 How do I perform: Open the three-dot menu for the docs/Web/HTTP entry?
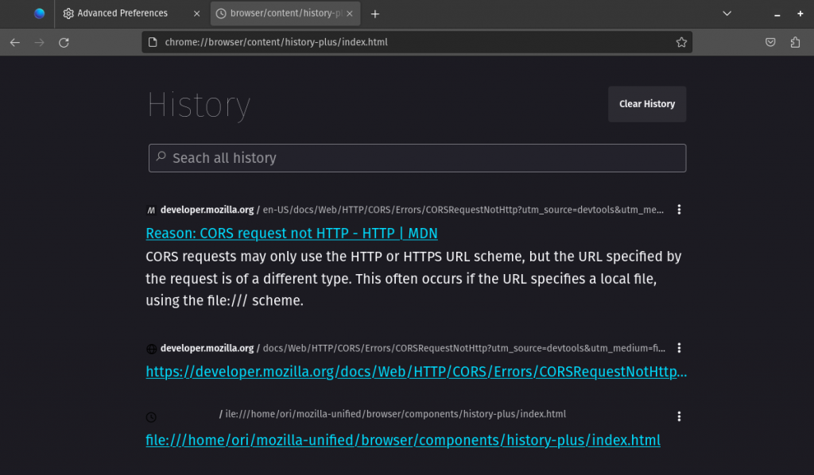679,348
